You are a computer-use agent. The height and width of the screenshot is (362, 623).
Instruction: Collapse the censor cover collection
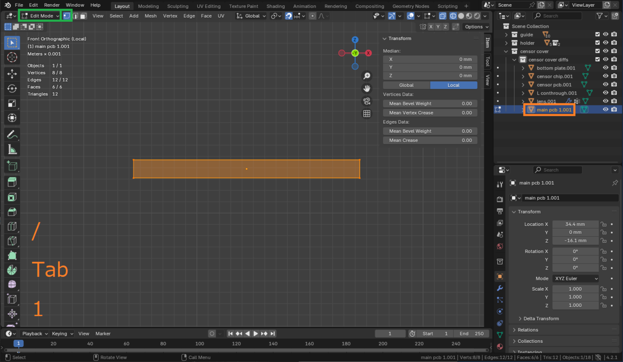507,51
